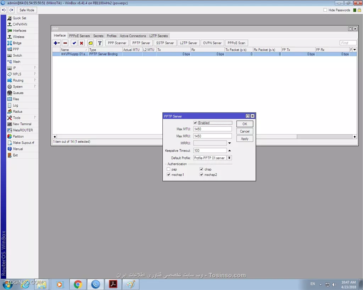Screen dimensions: 363x290
Task: Expand the MRRU field arrow
Action: click(x=229, y=143)
